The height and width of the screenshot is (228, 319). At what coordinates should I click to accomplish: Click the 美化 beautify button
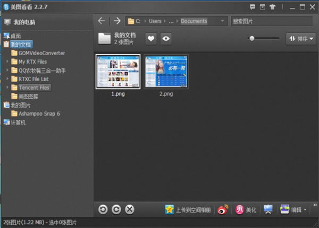[246, 210]
